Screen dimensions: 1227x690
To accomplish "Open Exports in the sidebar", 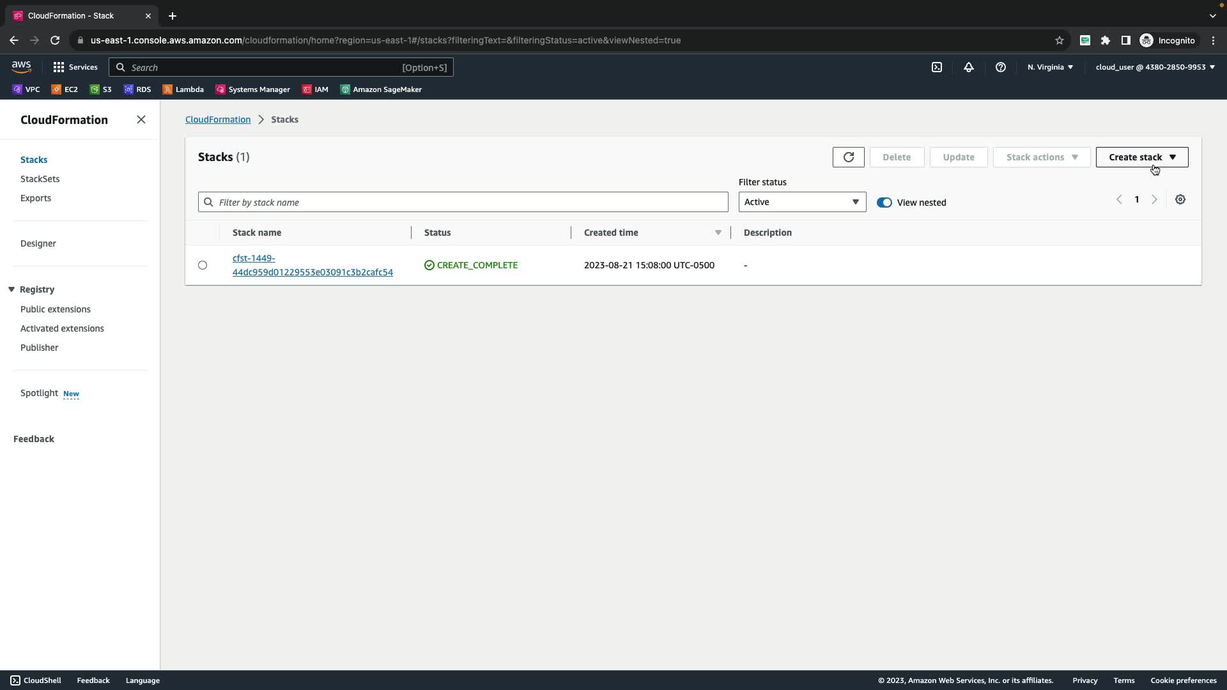I will point(36,198).
